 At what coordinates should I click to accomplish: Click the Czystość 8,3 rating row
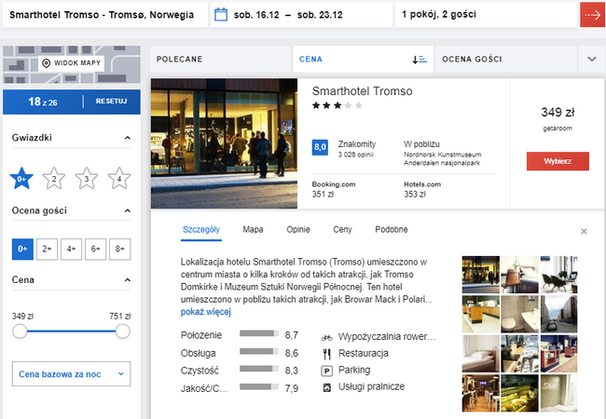[x=240, y=371]
